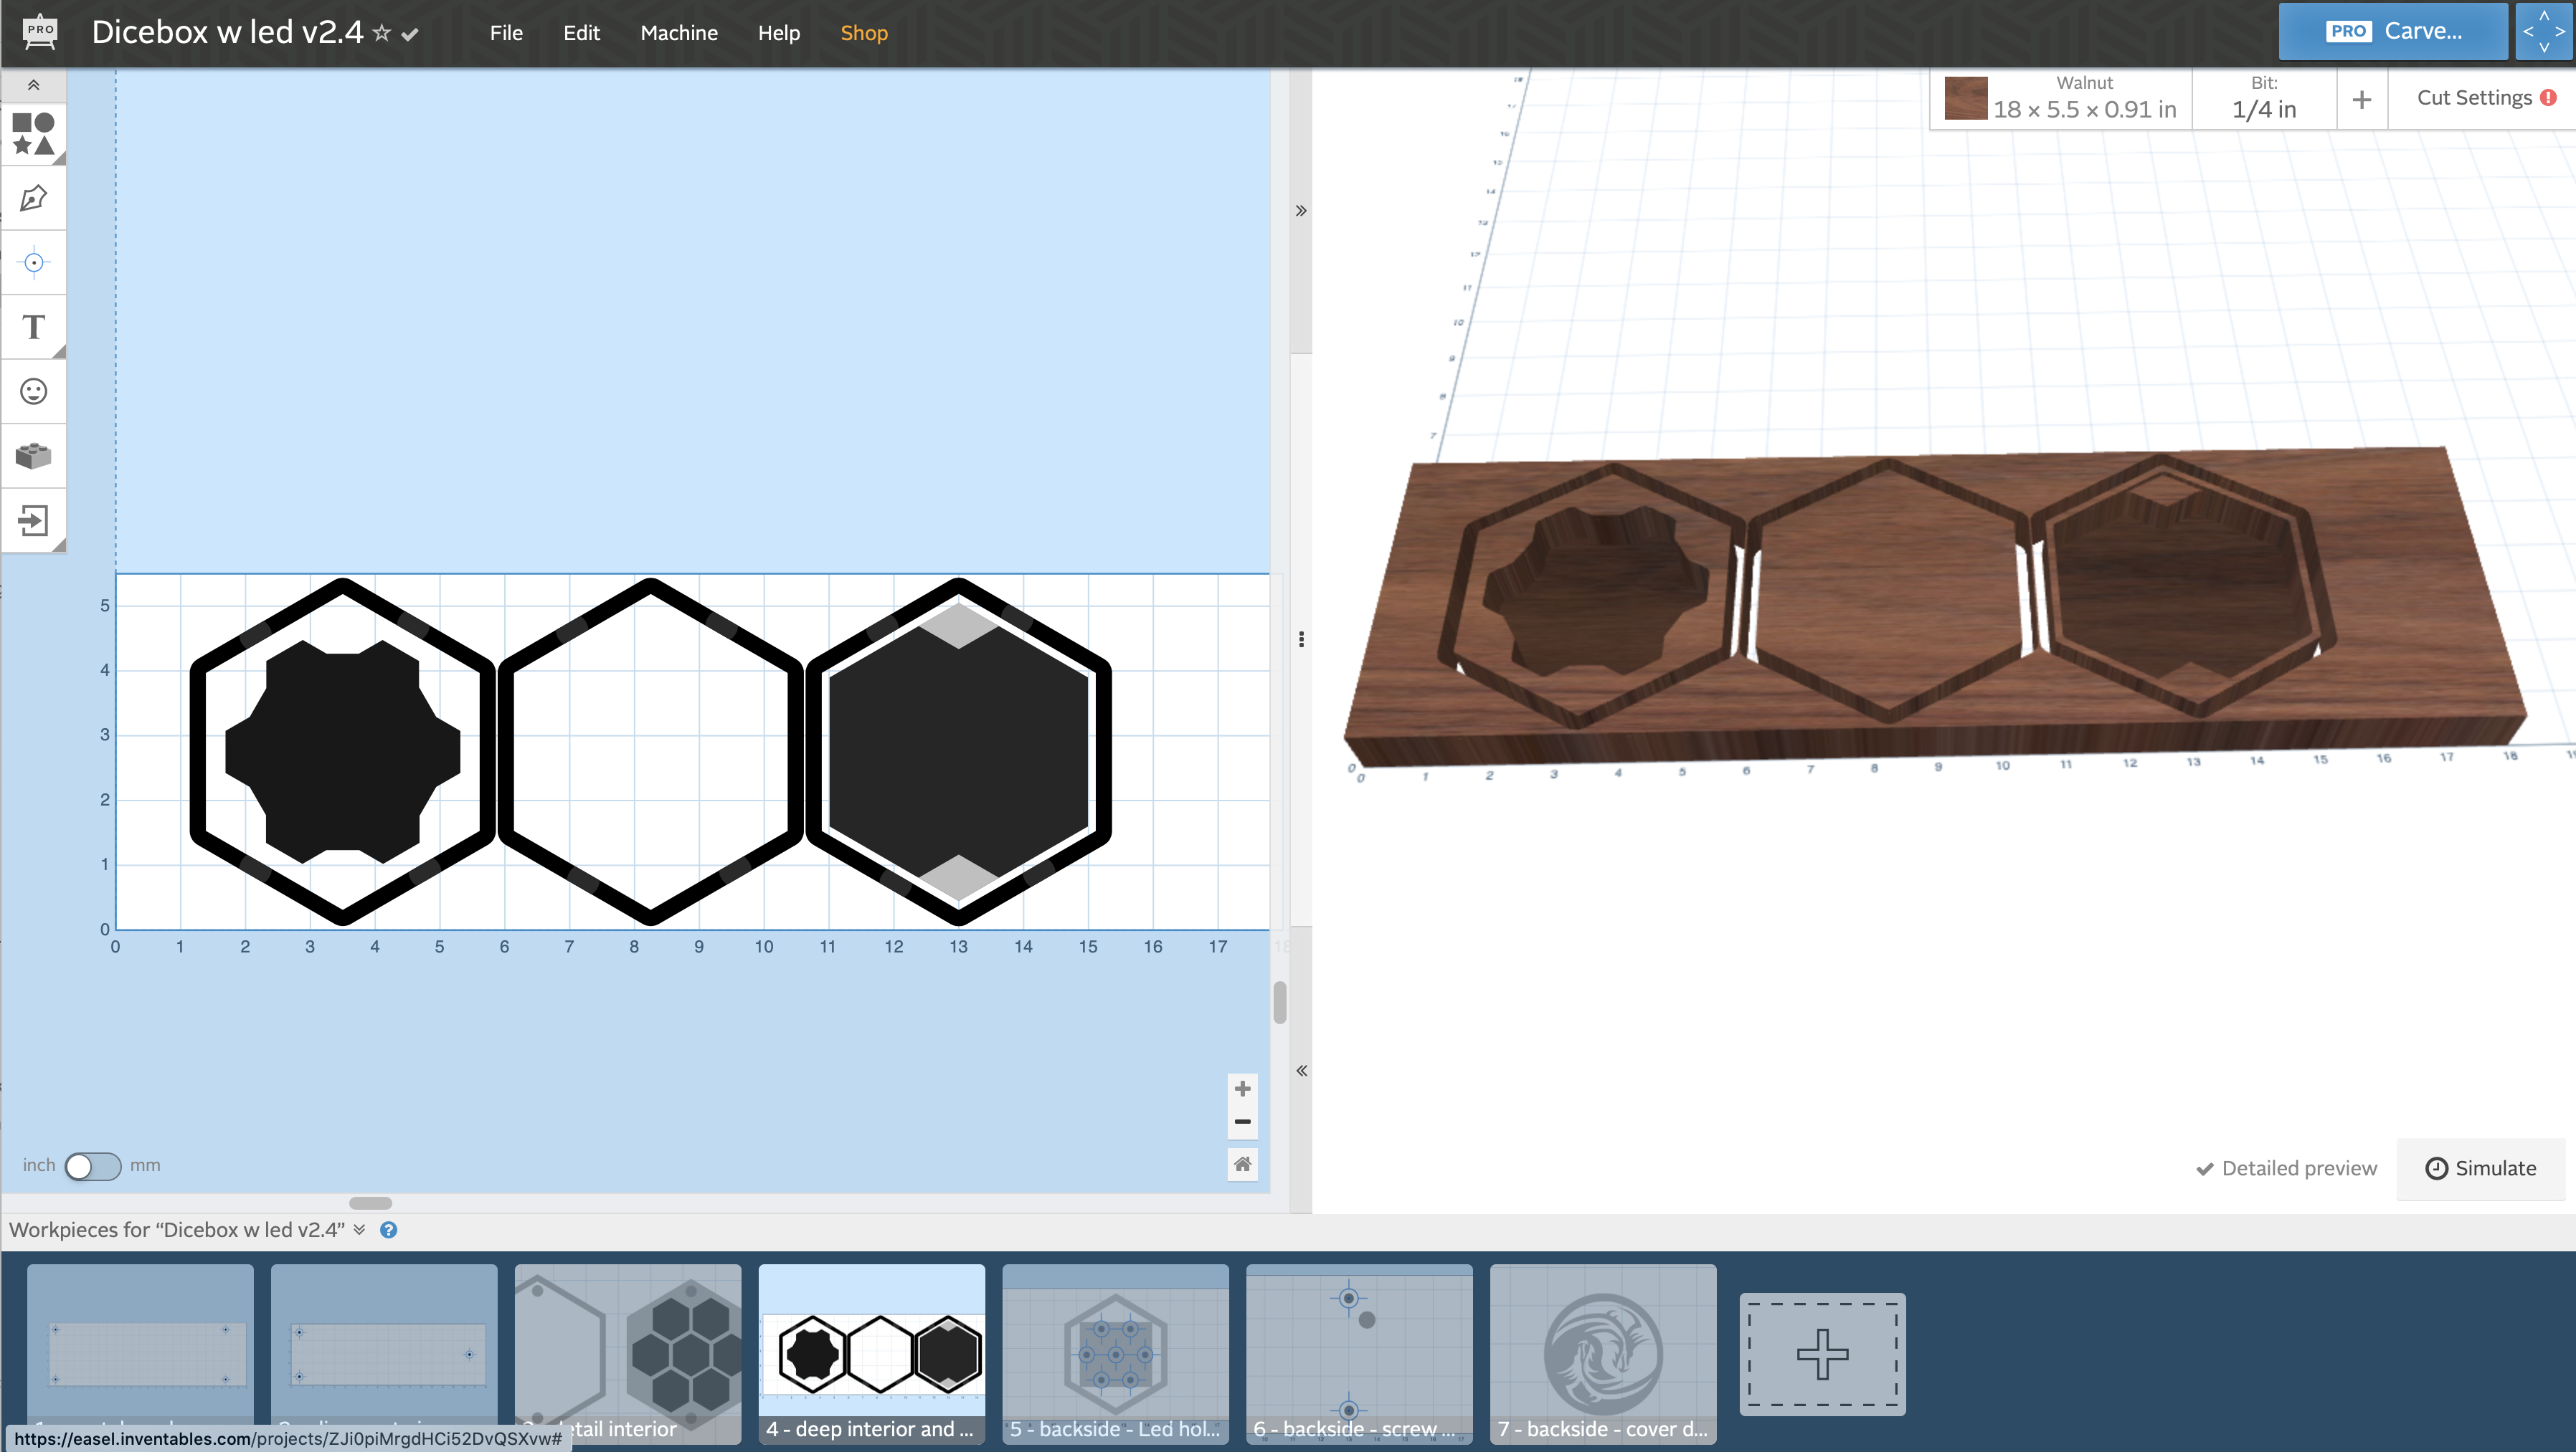Zoom in with the plus button

coord(1242,1088)
